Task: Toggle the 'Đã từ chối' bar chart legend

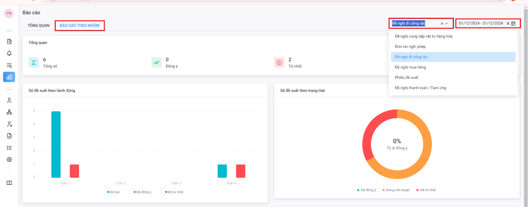Action: [174, 192]
